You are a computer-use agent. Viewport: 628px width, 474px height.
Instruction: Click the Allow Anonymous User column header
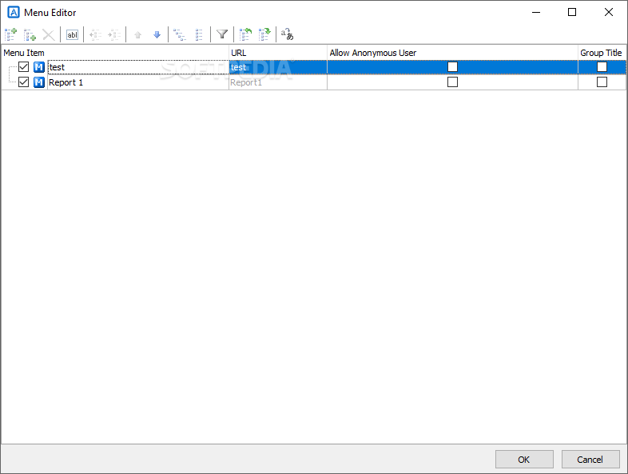(452, 53)
